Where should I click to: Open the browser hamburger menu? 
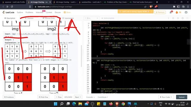click(x=188, y=7)
